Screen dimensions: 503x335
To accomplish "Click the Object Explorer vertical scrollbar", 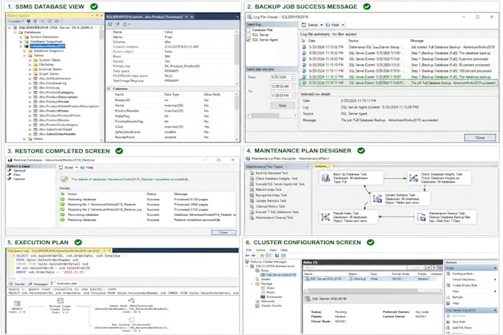I will (101, 84).
